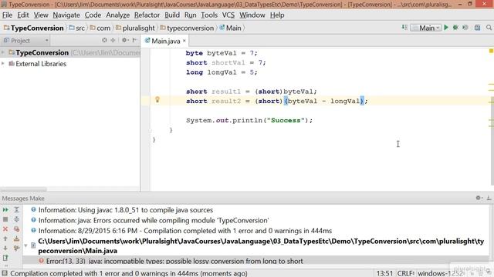Go to next message down arrow
The image size is (494, 277).
point(5,248)
